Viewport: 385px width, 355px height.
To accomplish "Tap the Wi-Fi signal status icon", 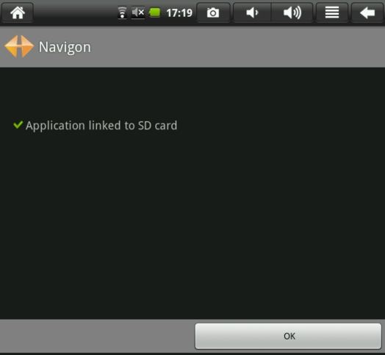I will [122, 12].
